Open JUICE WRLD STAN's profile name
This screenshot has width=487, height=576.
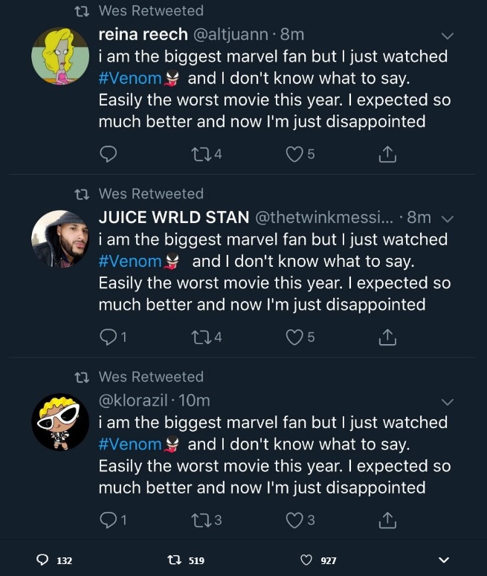pyautogui.click(x=173, y=217)
